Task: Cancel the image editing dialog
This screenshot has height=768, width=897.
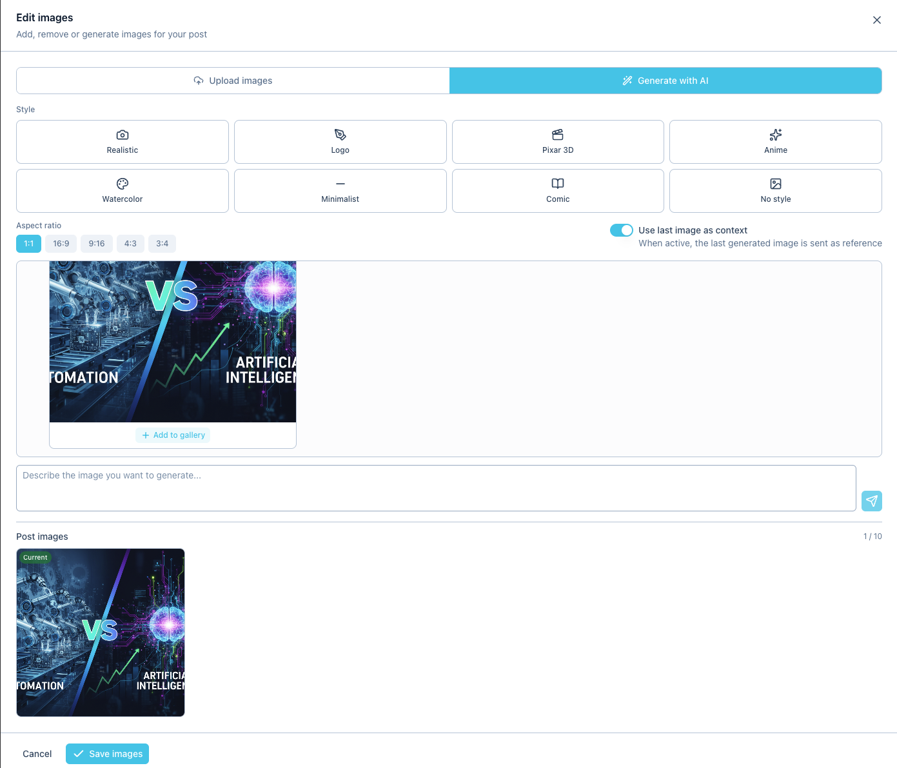Action: [x=37, y=754]
